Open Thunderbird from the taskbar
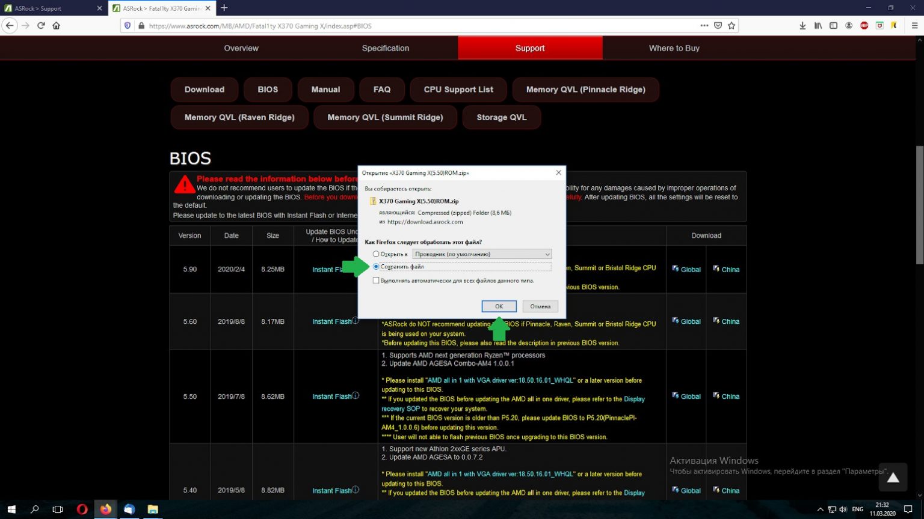 click(x=129, y=509)
